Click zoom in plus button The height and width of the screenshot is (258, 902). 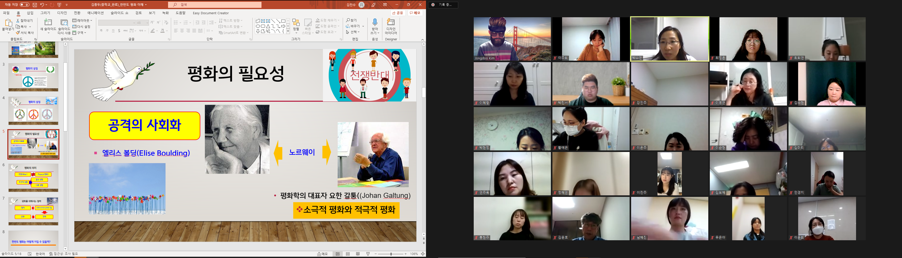(x=405, y=254)
